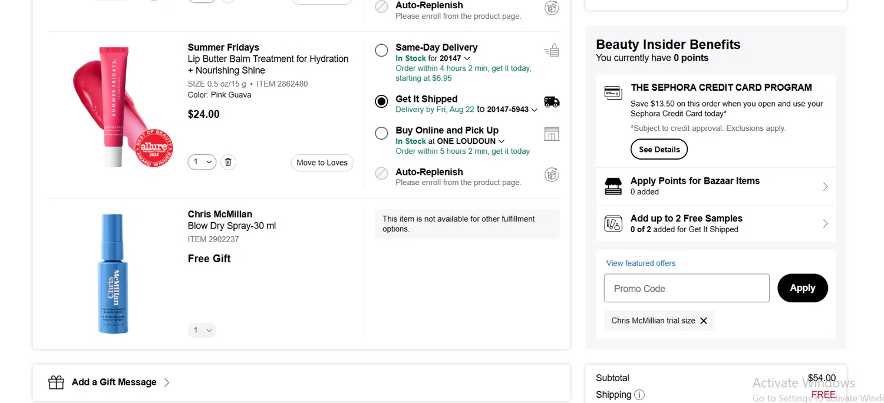Click the Get It Shipped truck icon
884x403 pixels.
tap(552, 102)
